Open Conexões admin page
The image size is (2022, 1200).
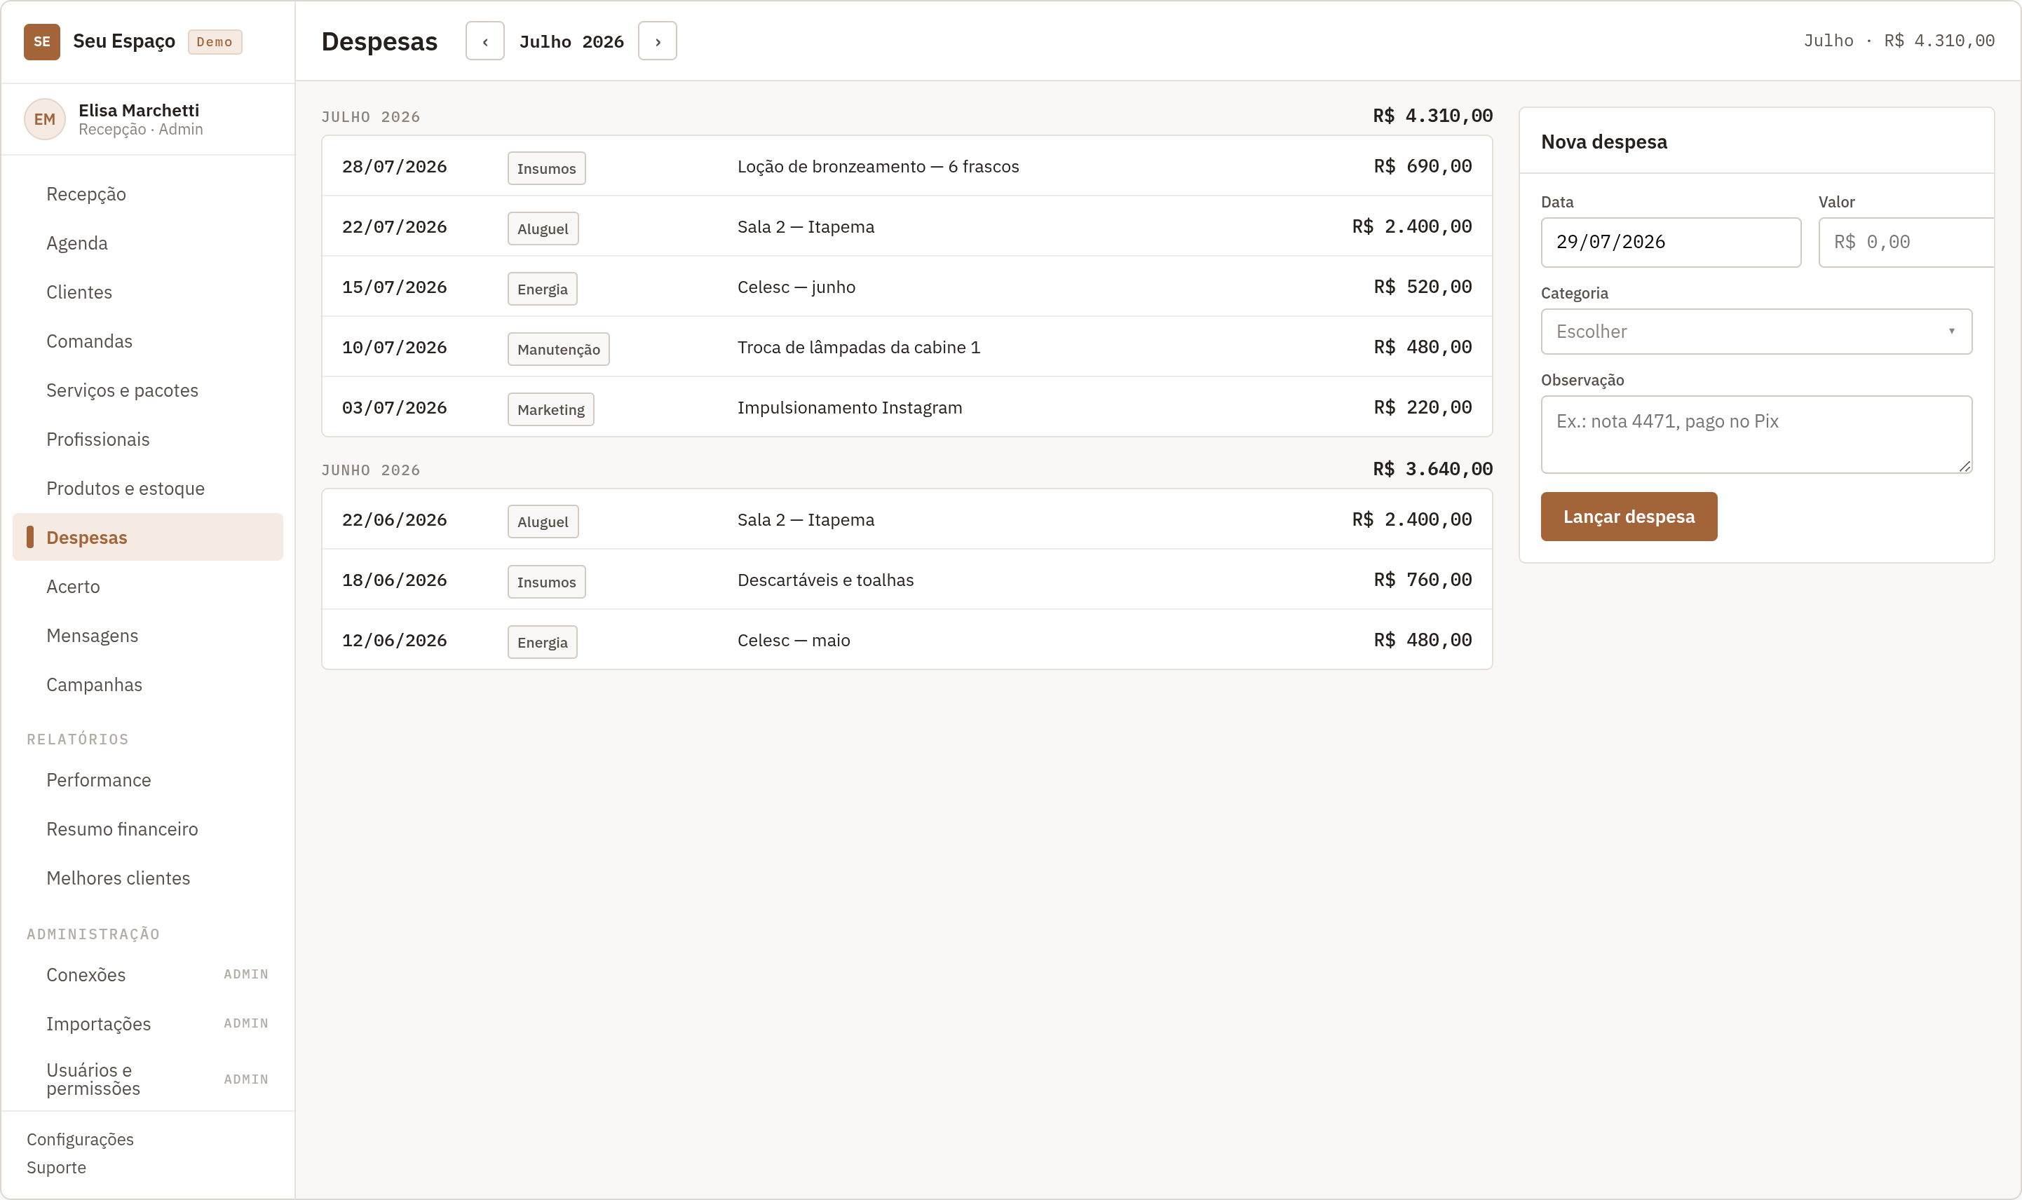[148, 975]
